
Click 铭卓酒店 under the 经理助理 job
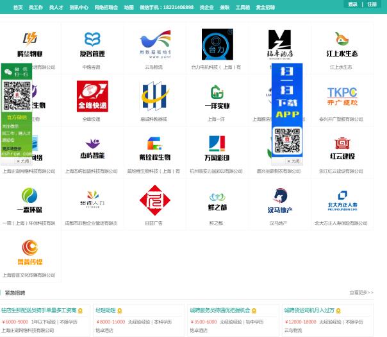(104, 331)
